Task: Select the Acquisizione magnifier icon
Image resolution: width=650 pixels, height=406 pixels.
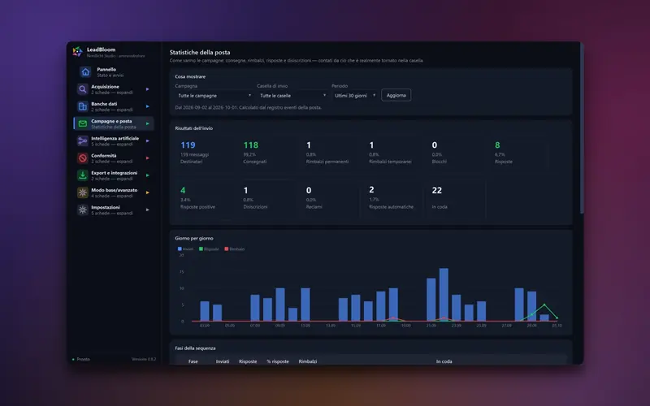Action: 83,89
